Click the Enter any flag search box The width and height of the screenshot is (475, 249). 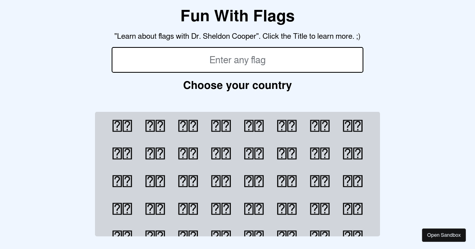[237, 60]
